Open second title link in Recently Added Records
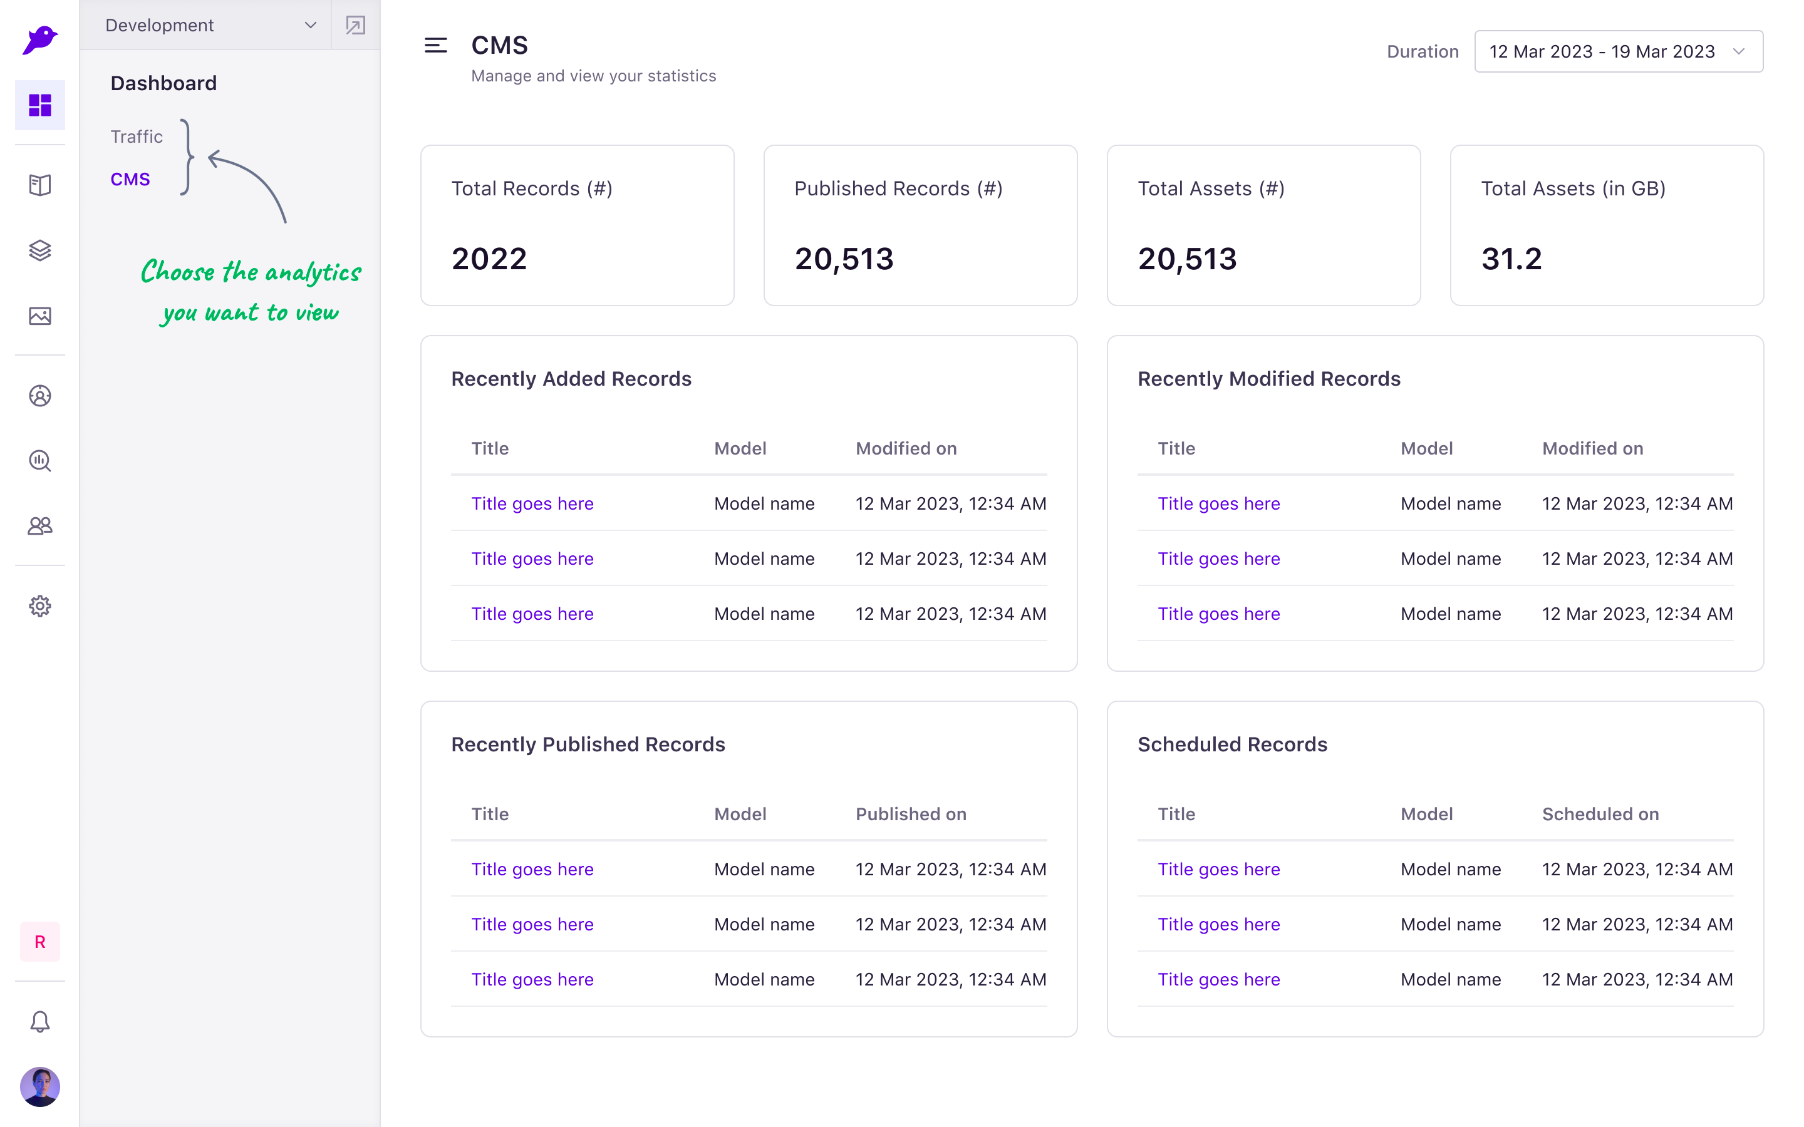The width and height of the screenshot is (1804, 1127). coord(532,558)
